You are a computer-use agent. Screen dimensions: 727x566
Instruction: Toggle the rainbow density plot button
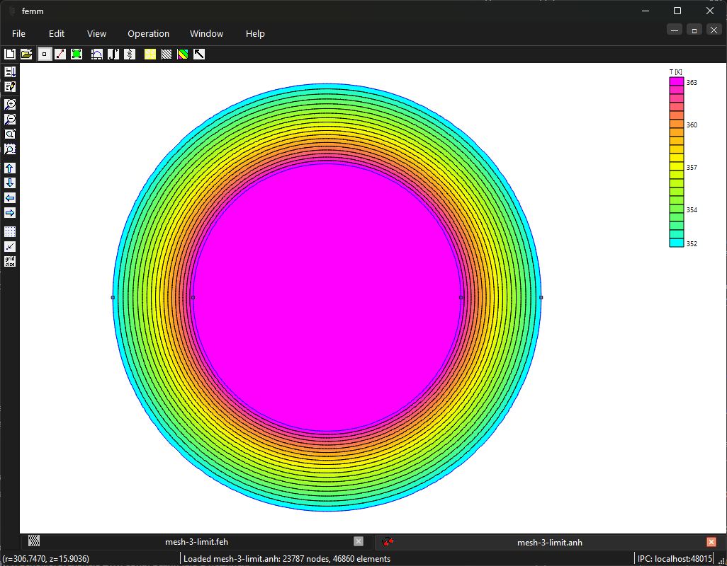[x=183, y=54]
